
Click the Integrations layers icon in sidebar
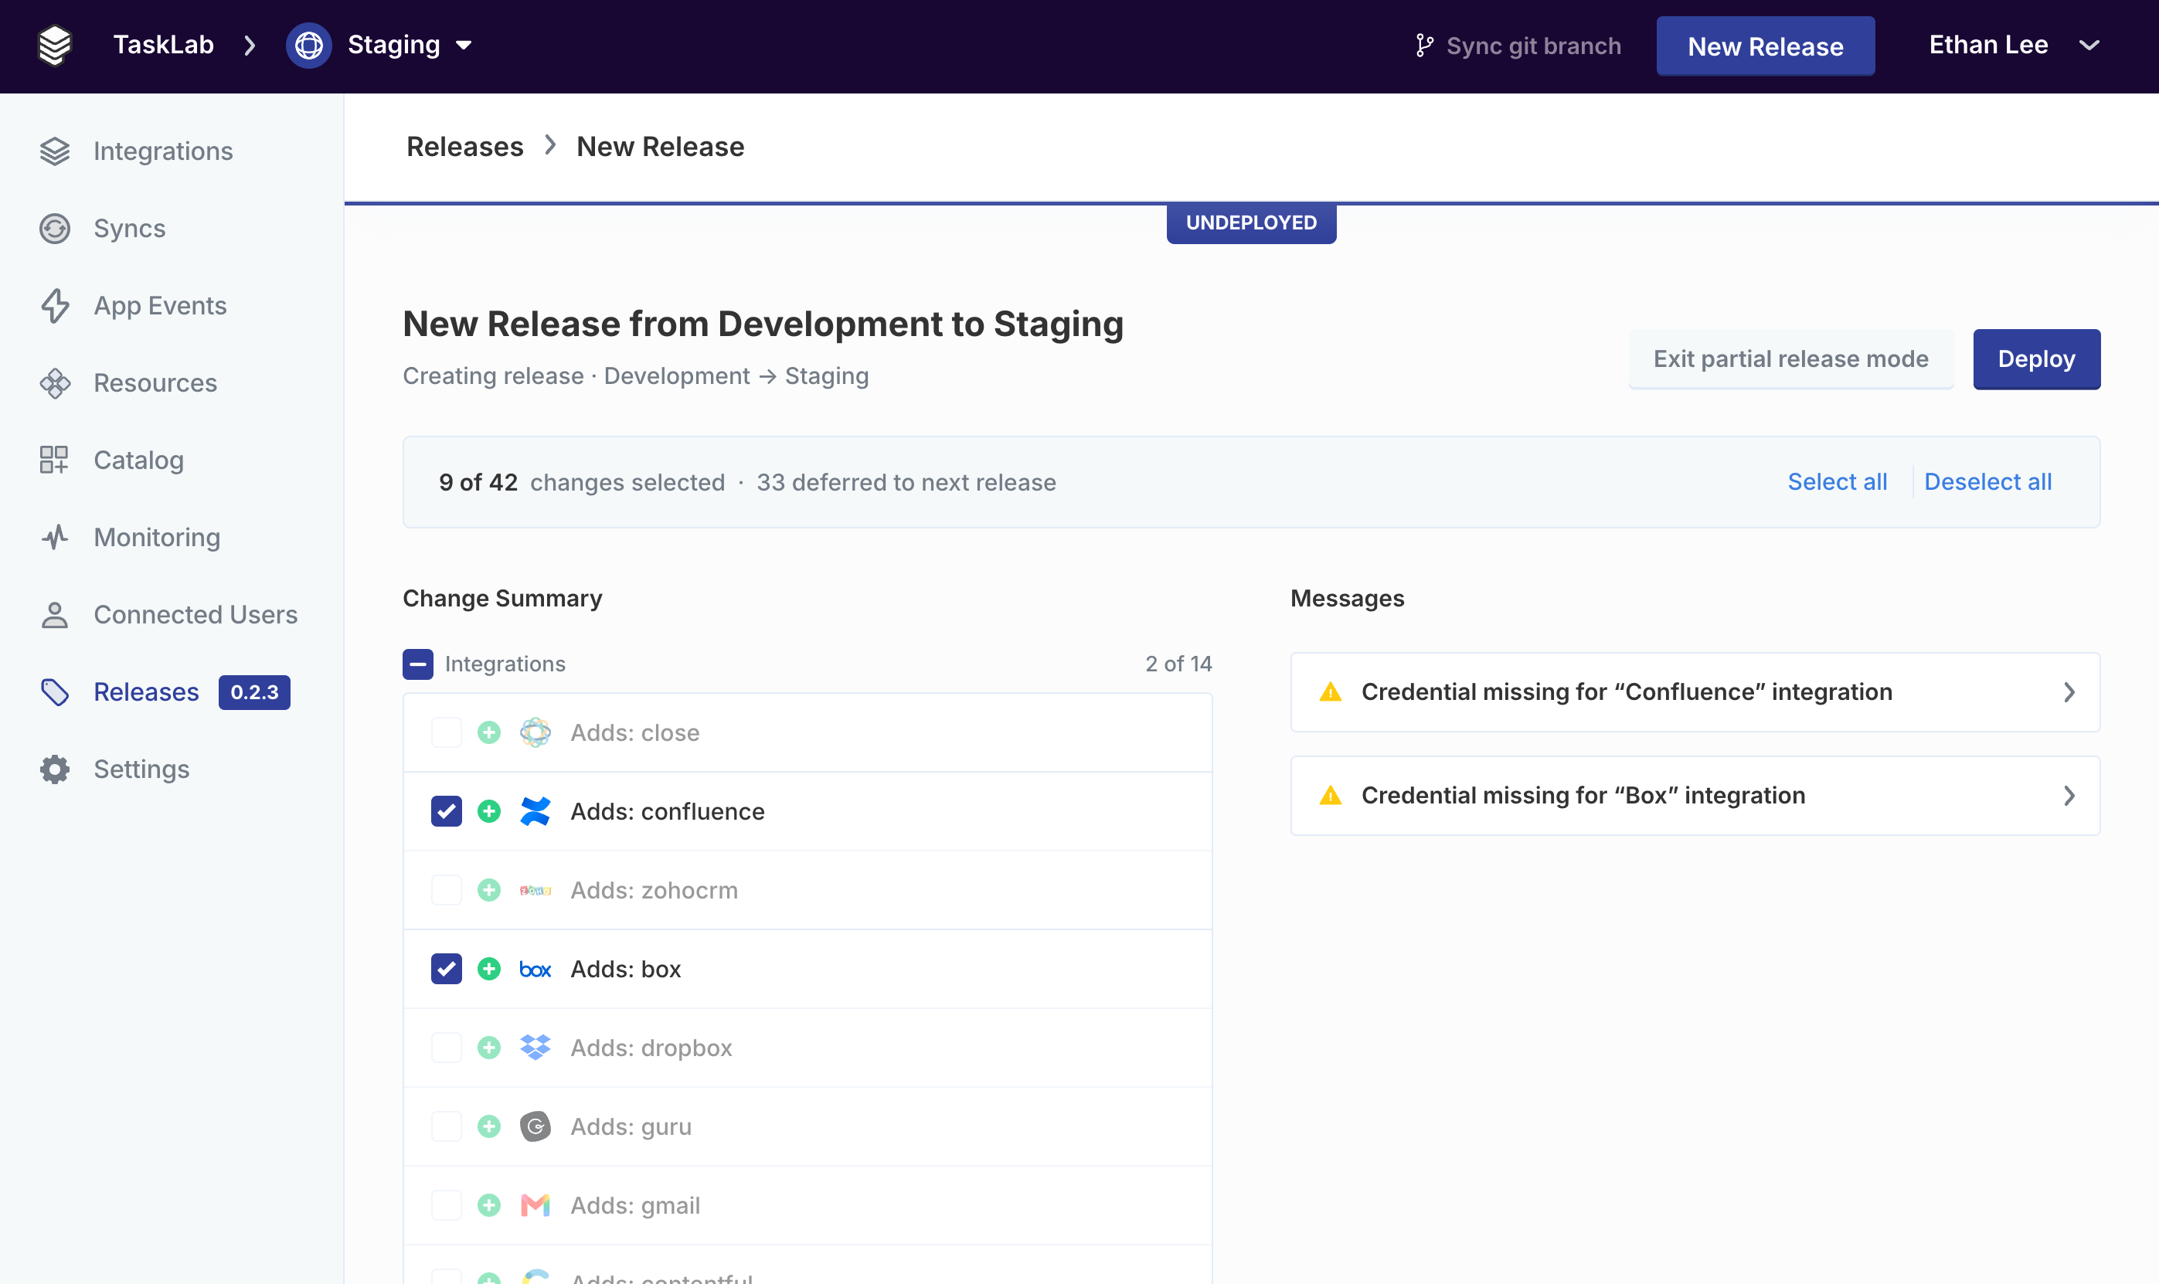[x=55, y=151]
